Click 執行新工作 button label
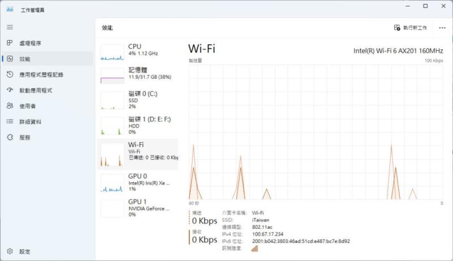Screen dimensions: 453x261 point(415,28)
